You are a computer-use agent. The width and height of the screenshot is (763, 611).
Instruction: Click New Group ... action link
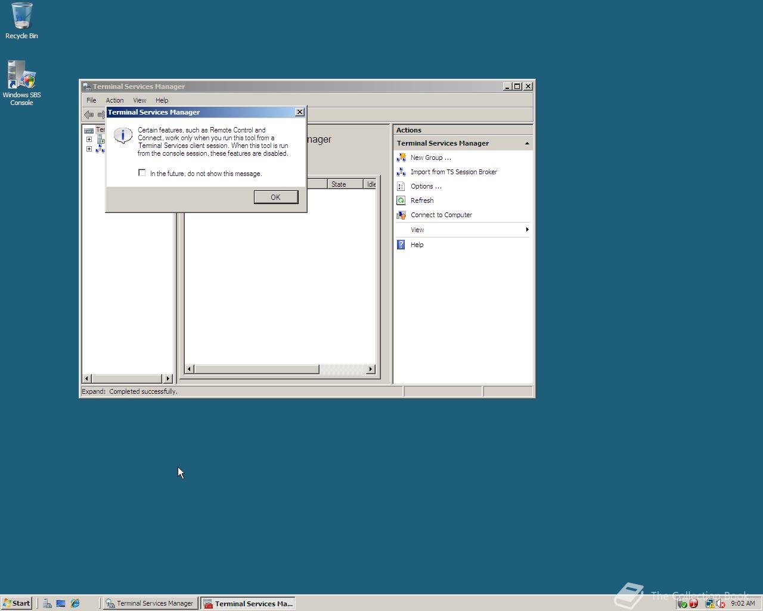pos(431,158)
